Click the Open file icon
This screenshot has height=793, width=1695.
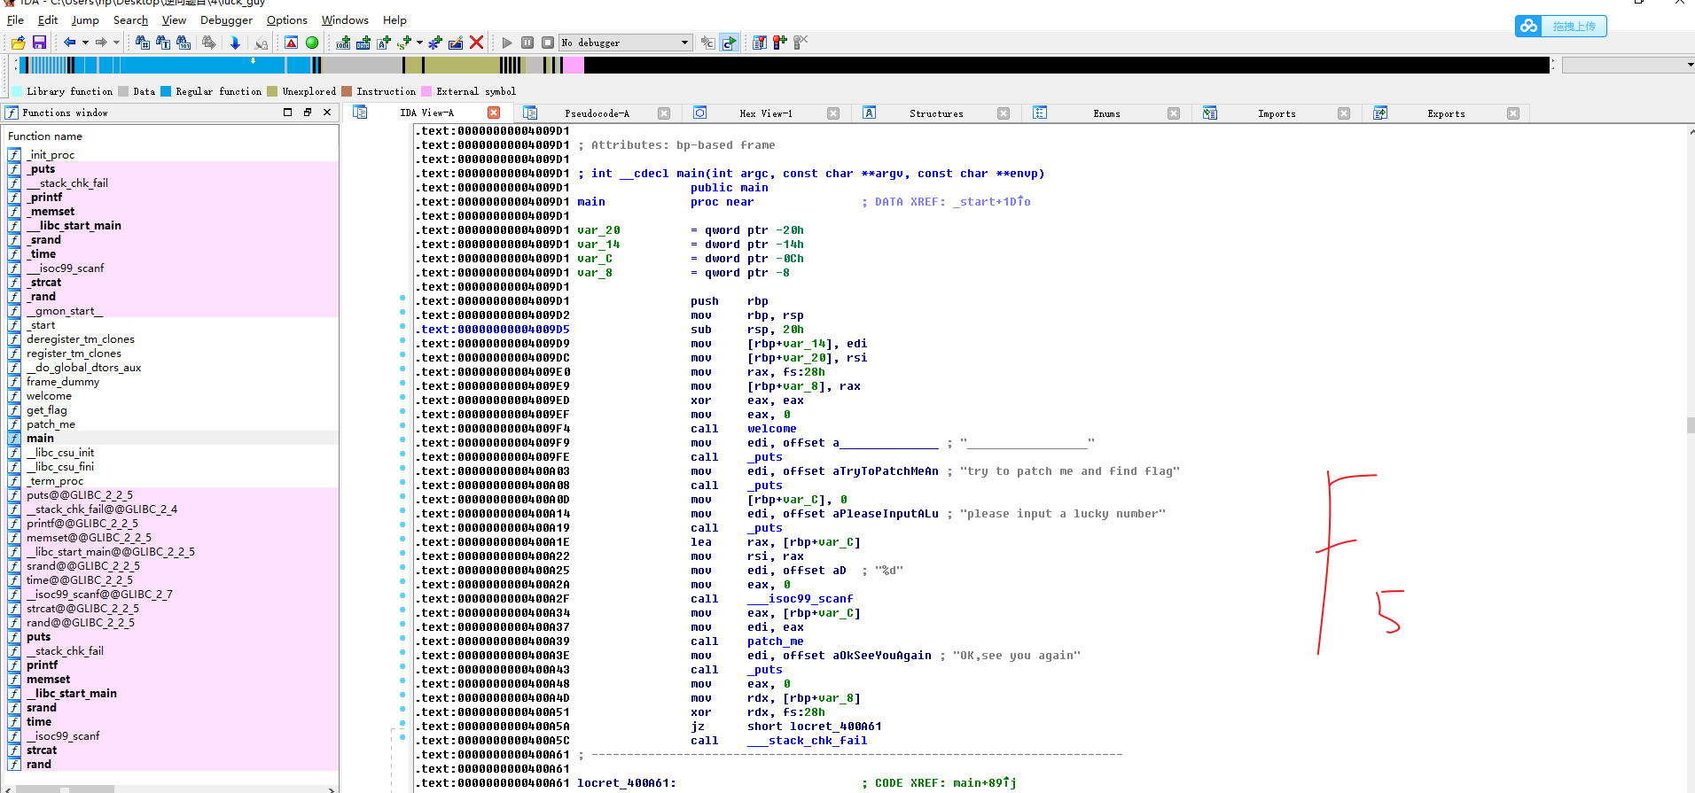pos(18,43)
